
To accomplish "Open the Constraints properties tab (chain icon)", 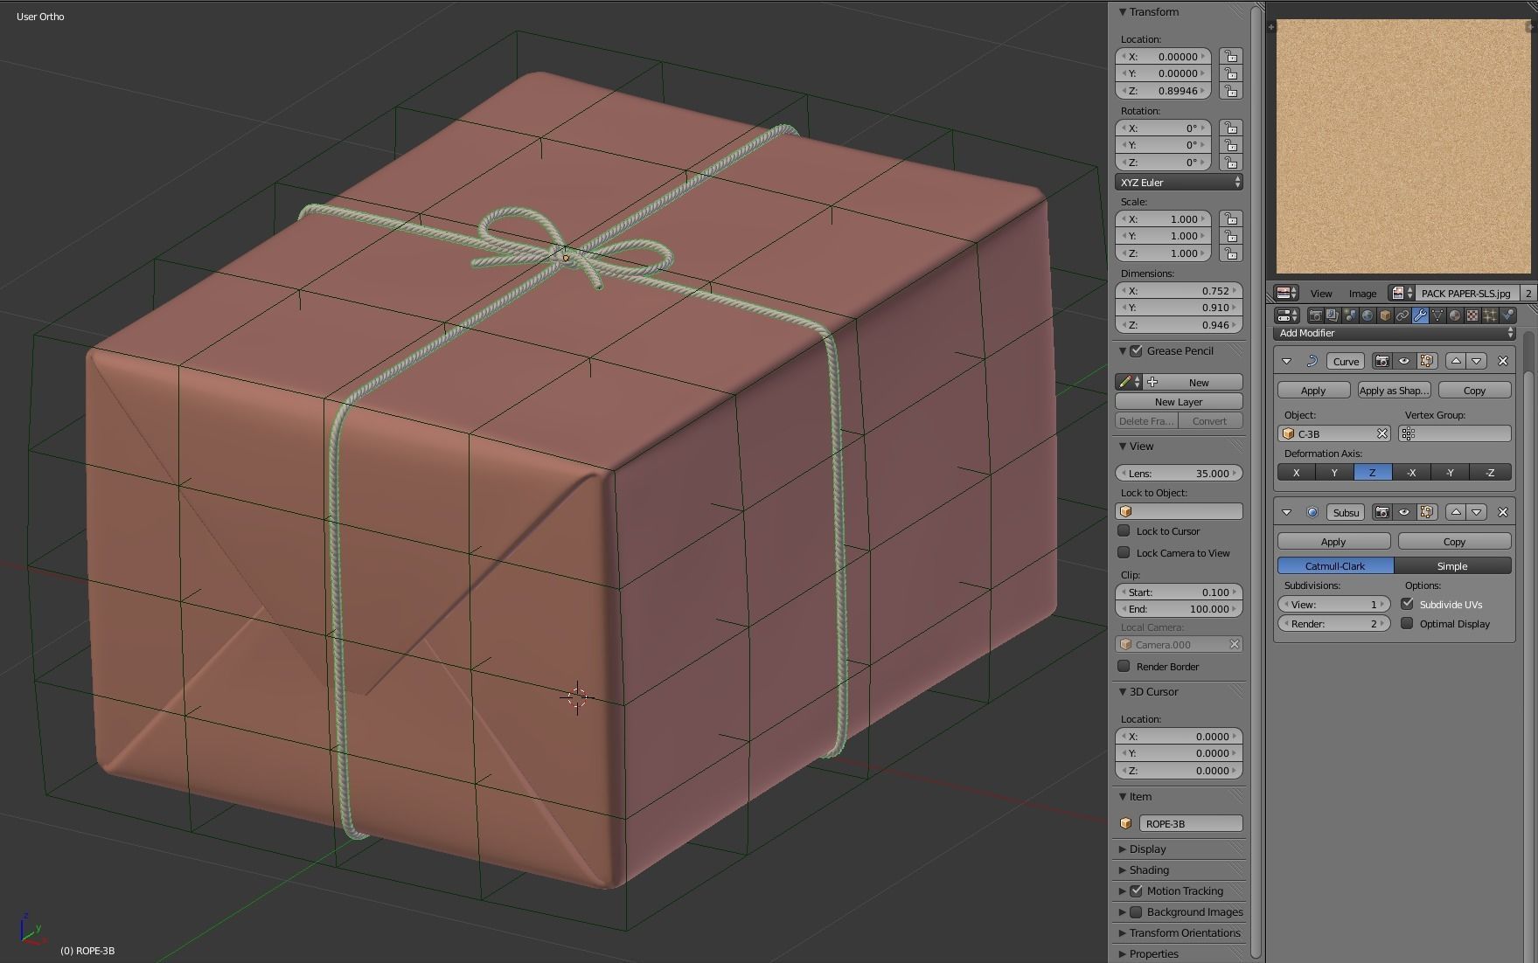I will click(1402, 315).
